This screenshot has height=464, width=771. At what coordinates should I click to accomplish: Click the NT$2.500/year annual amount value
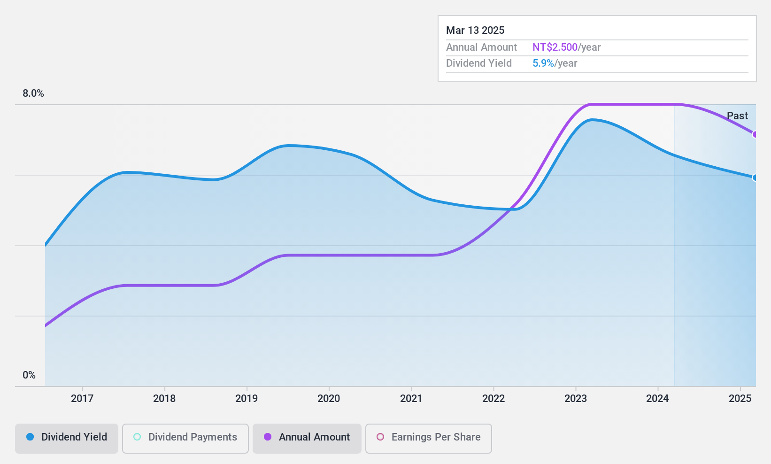pos(567,47)
